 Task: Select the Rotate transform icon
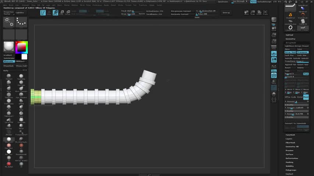click(x=68, y=12)
